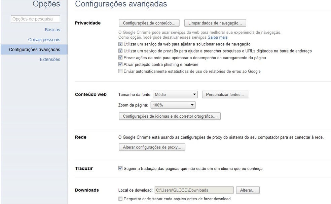Open the Saiba mais link
Image resolution: width=331 pixels, height=204 pixels.
click(217, 37)
